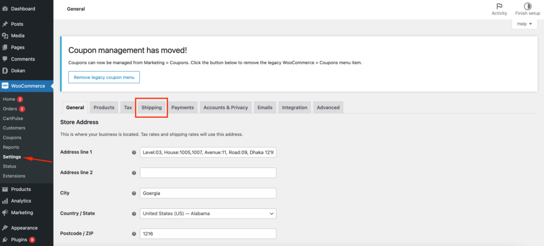Click the Pages icon in sidebar

[x=5, y=48]
